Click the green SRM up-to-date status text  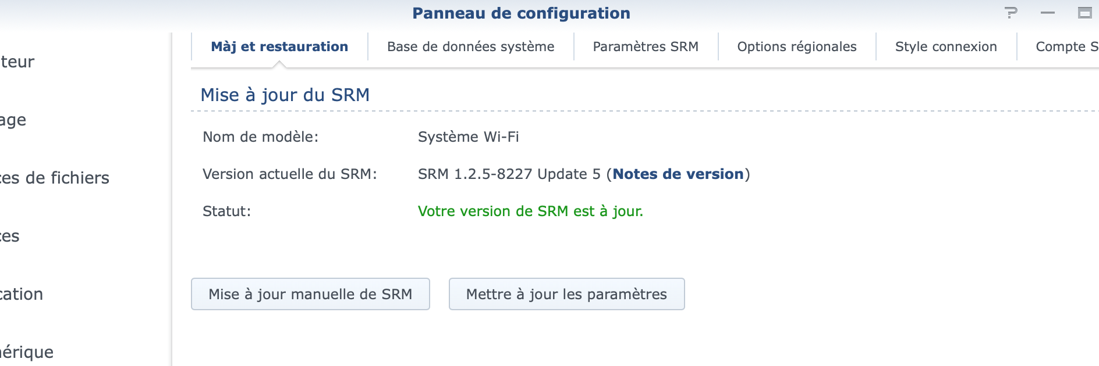(x=530, y=211)
